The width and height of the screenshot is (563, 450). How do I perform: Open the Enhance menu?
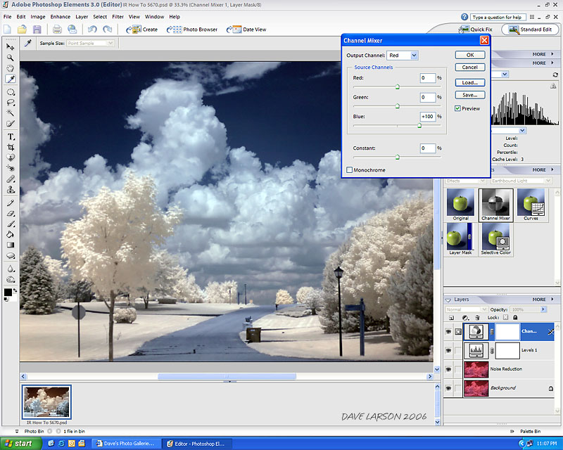tap(61, 16)
